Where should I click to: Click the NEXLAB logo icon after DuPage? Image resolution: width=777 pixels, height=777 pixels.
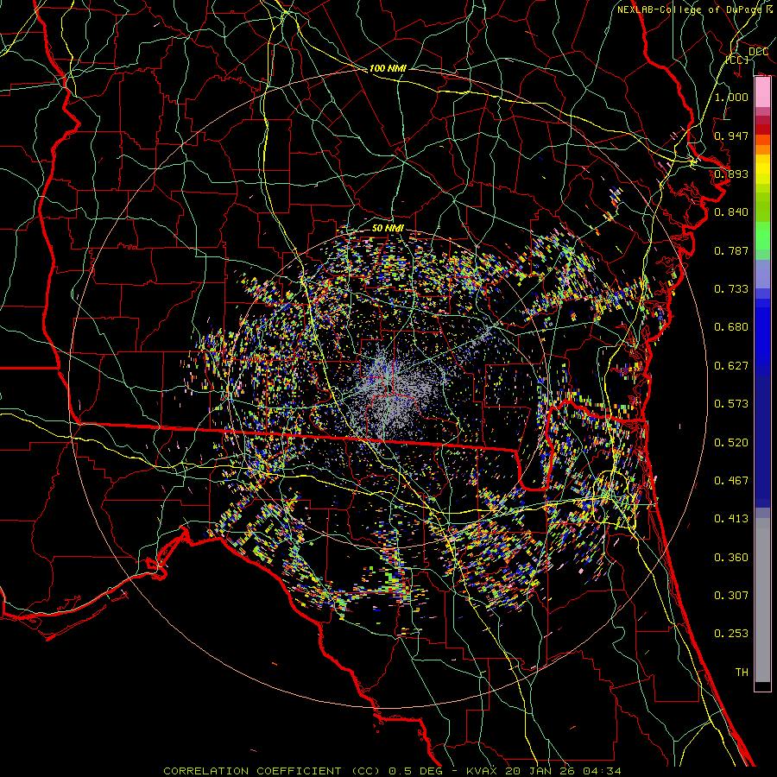tap(768, 9)
